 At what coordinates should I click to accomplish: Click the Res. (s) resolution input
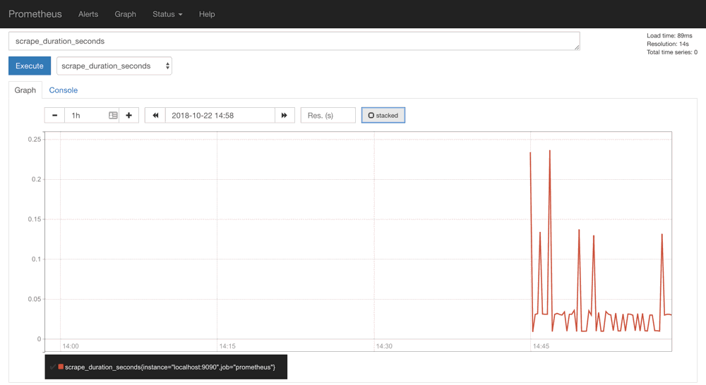[x=328, y=116]
